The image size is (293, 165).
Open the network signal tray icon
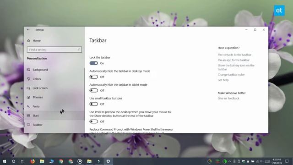257,161
